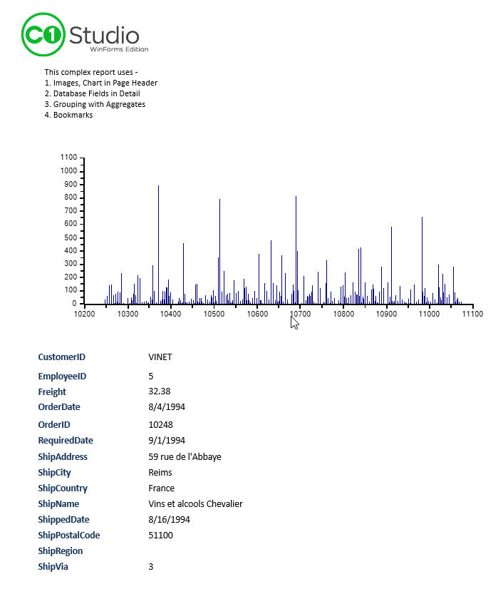The image size is (503, 589).
Task: Click the country value France
Action: point(162,488)
